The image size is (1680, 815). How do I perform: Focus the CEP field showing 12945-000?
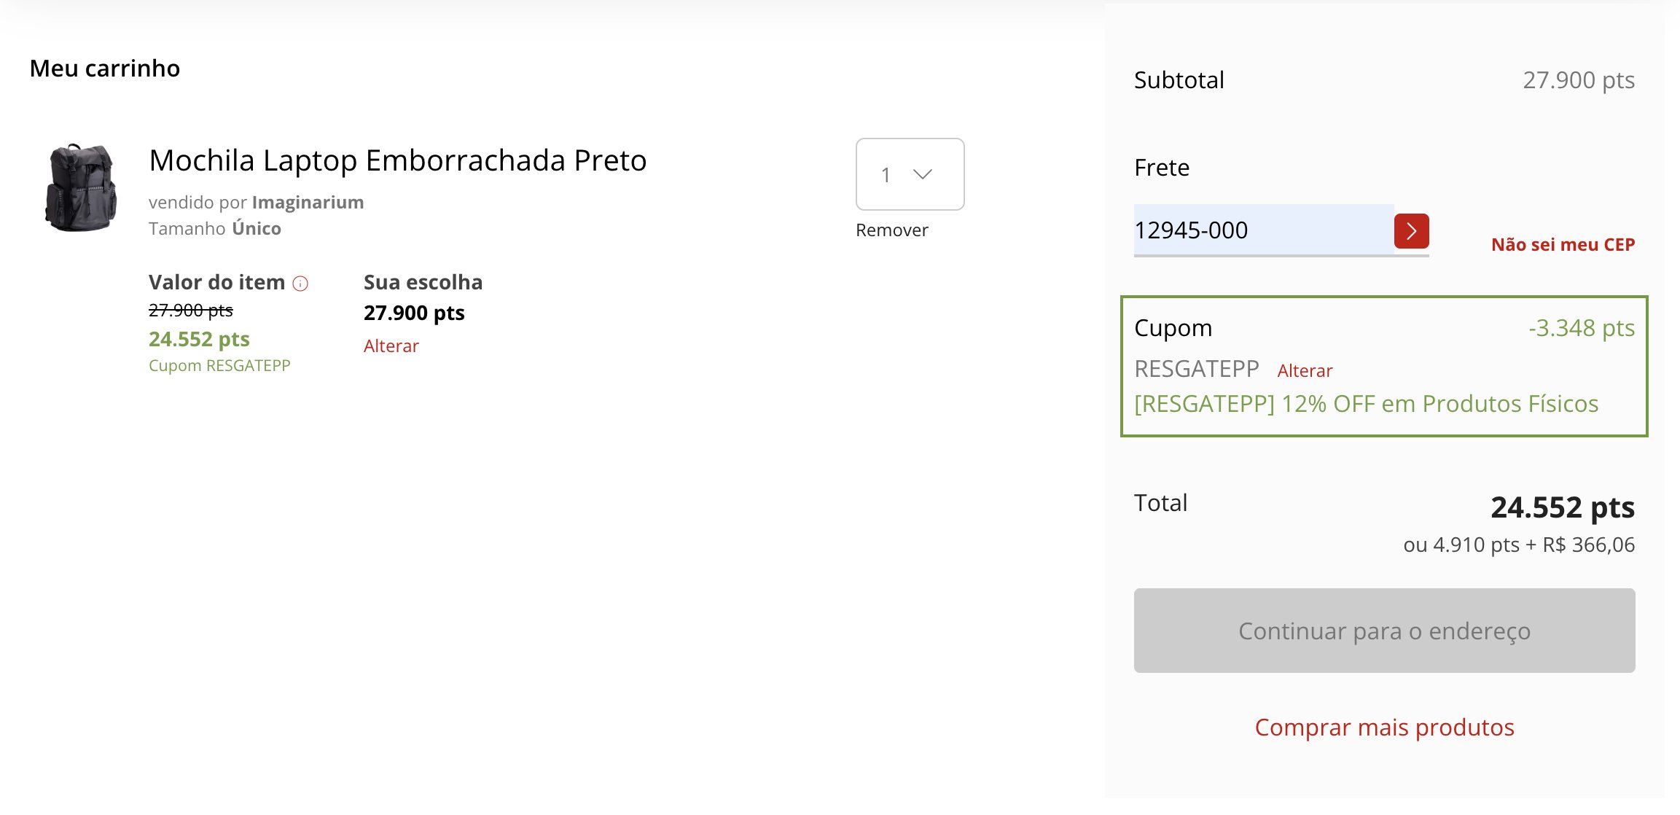(1262, 230)
